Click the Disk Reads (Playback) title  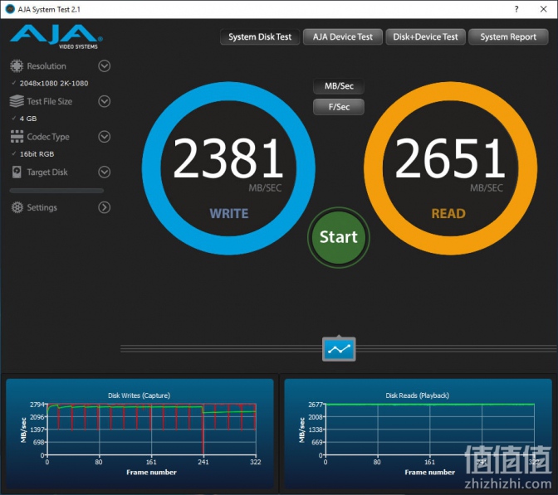point(418,396)
